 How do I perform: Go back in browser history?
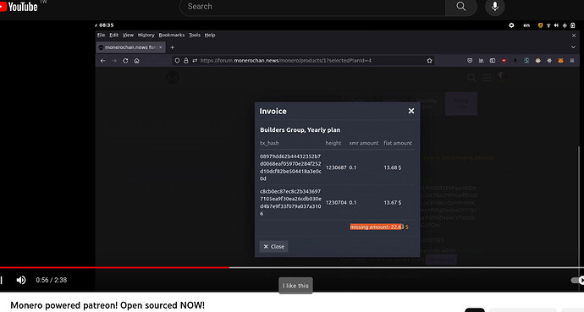102,61
